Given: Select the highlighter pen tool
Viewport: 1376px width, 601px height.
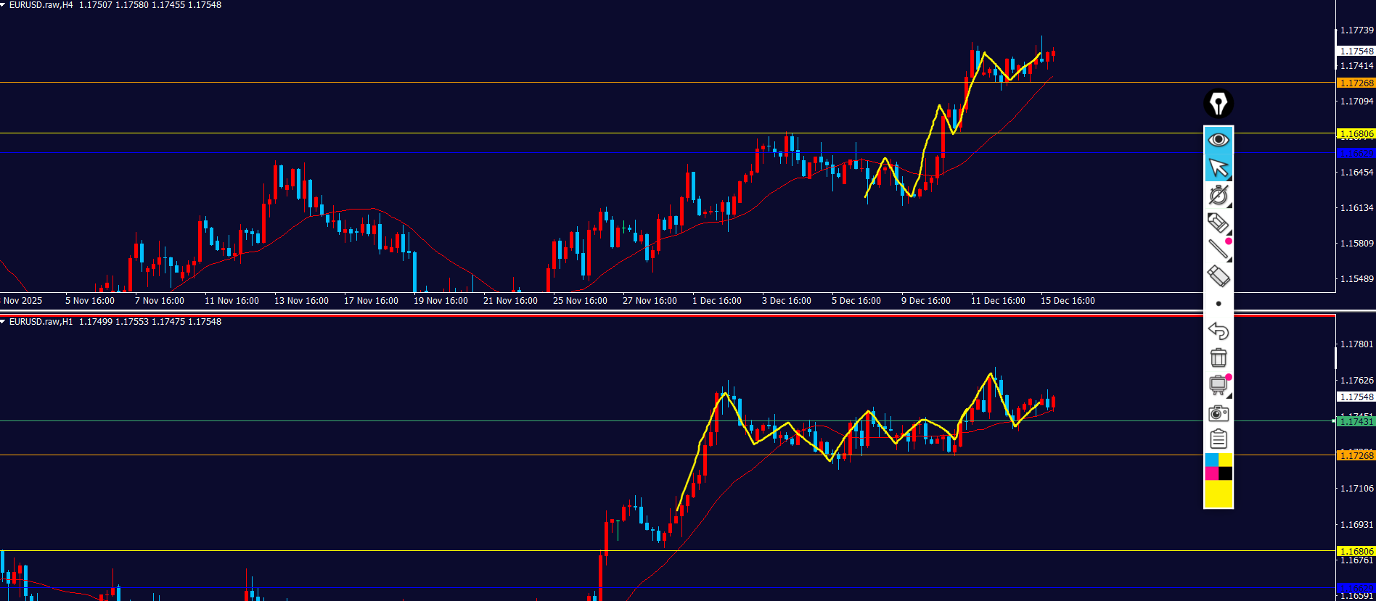Looking at the screenshot, I should tap(1218, 223).
